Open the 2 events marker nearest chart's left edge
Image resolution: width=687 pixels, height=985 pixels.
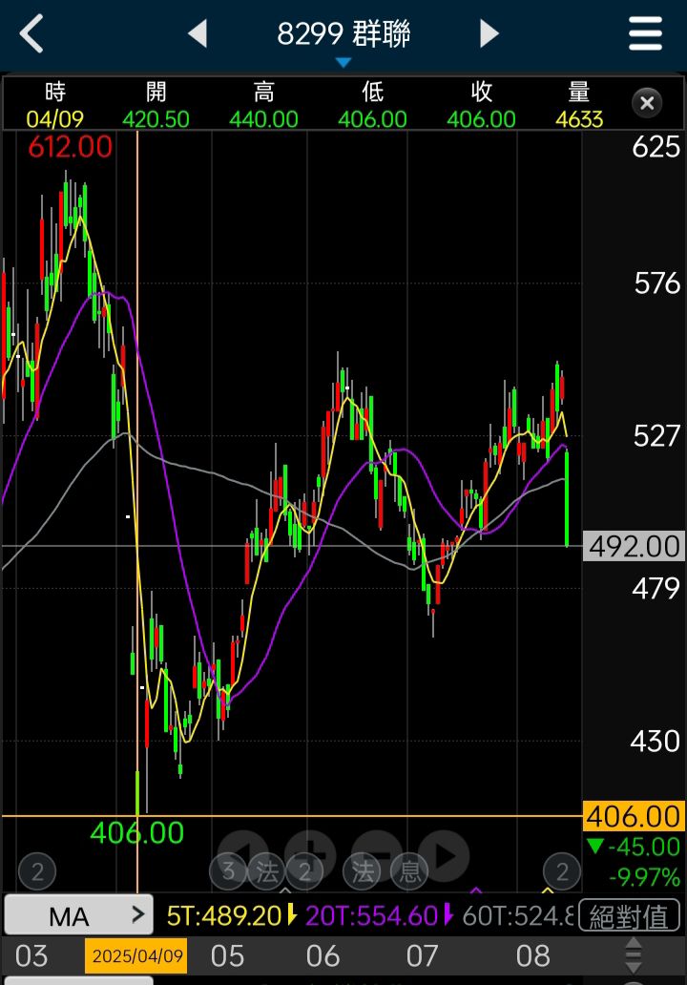[37, 872]
